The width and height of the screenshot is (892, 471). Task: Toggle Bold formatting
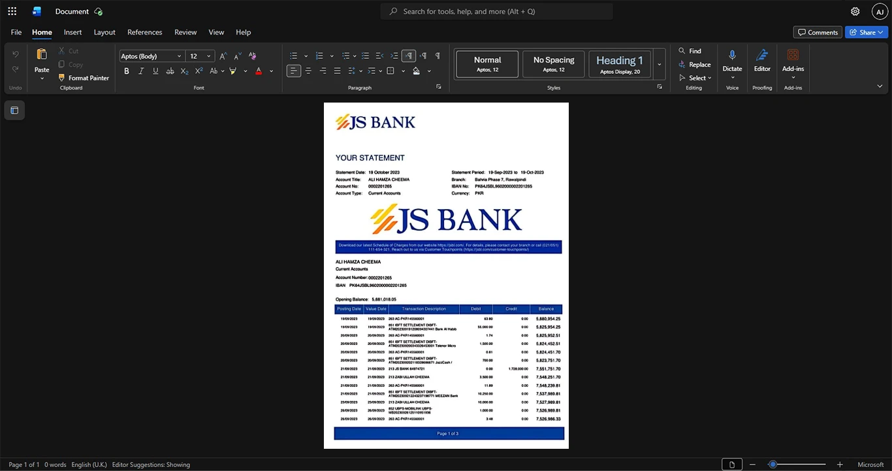[x=127, y=71]
